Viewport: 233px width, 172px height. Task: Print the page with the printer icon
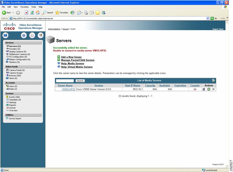(86, 13)
